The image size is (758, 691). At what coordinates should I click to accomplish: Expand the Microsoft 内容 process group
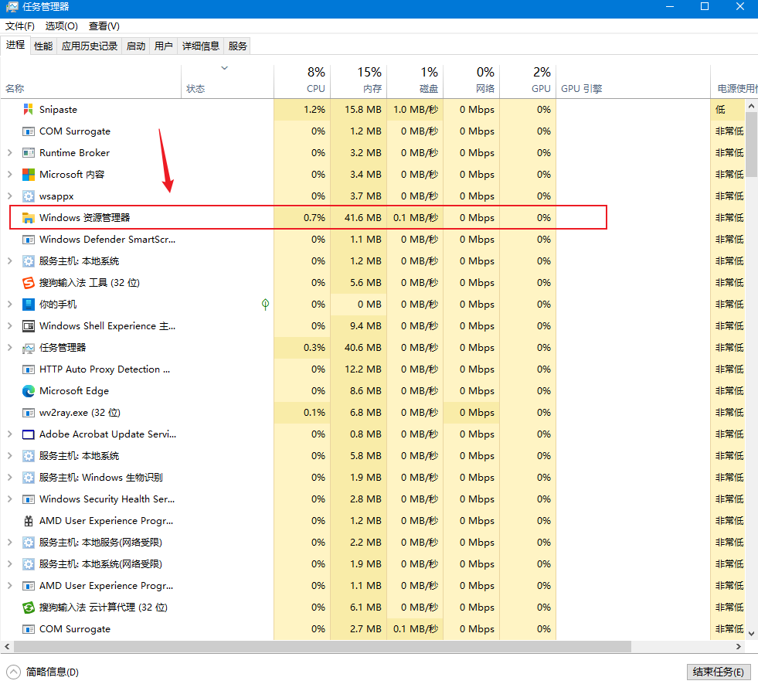(x=10, y=174)
